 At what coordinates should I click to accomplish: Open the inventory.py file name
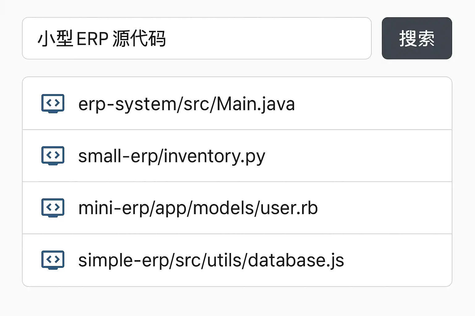pos(214,156)
